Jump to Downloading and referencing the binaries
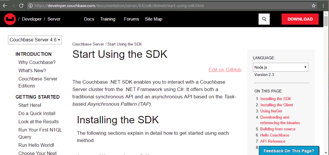Screen dimensions: 329x155 coord(280,120)
